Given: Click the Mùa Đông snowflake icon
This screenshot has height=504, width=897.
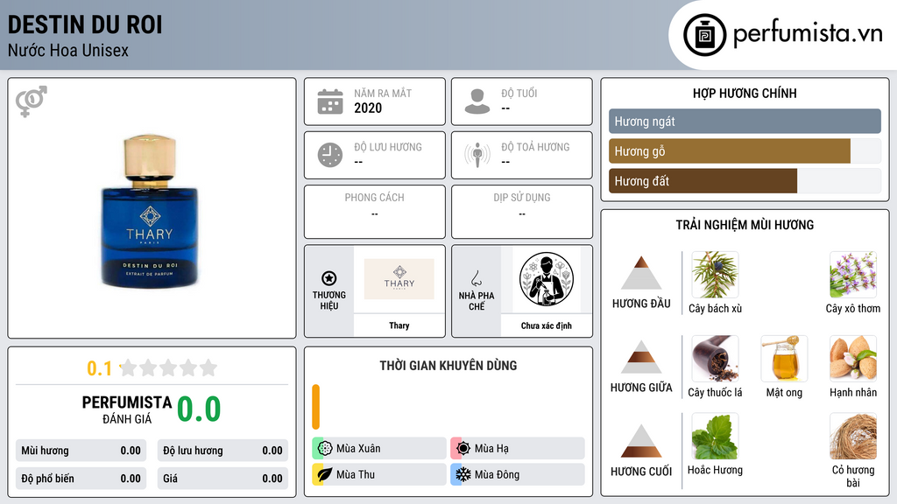Looking at the screenshot, I should (463, 474).
